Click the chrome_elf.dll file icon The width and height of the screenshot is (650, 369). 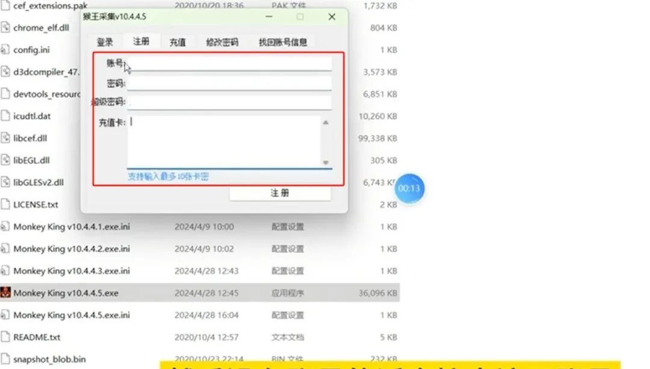(x=5, y=28)
